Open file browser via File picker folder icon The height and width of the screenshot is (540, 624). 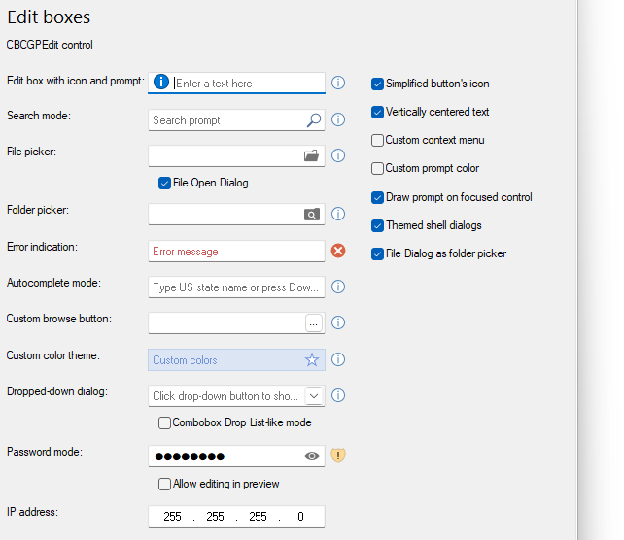312,155
